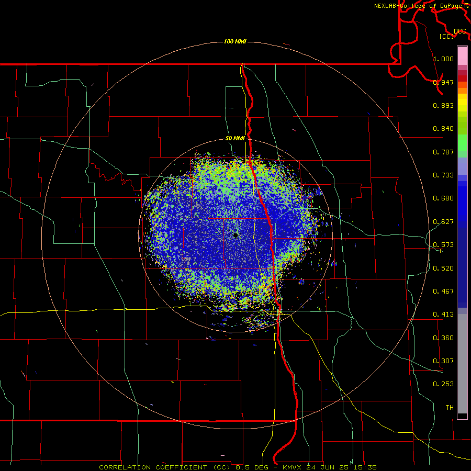Click the 0.307 legend value
471x471 pixels.
443,361
